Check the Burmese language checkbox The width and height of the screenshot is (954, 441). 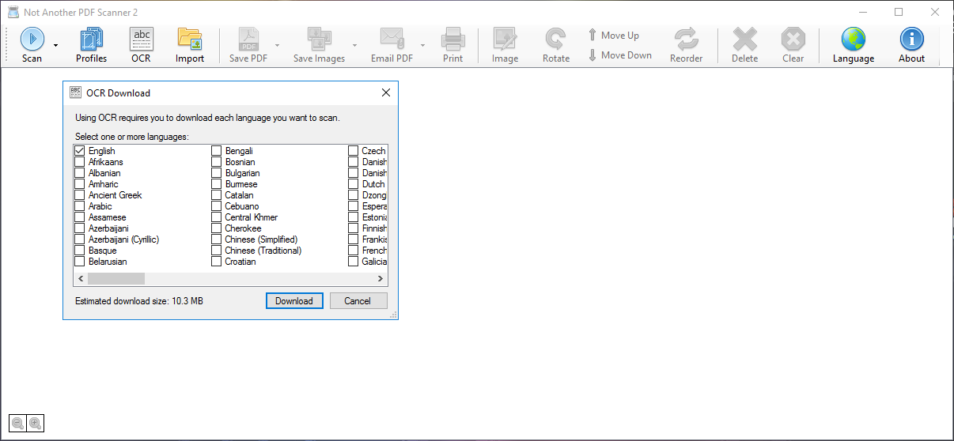click(216, 183)
